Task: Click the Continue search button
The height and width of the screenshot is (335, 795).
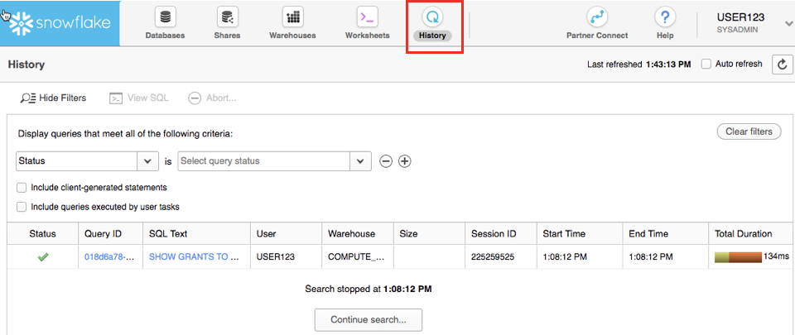Action: click(368, 319)
